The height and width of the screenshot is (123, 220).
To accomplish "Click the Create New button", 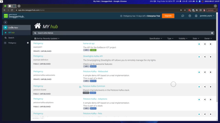I will [16, 28].
